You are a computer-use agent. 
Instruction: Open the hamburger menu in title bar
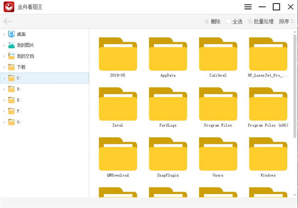tap(248, 7)
